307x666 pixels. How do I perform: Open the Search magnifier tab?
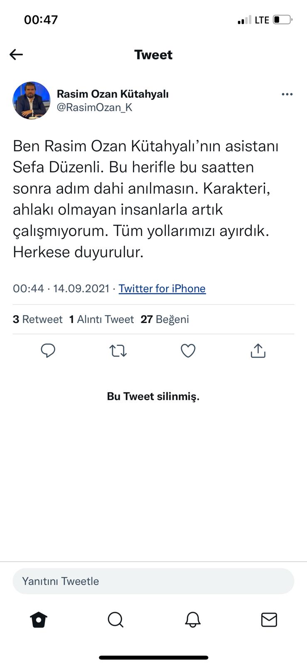pyautogui.click(x=115, y=620)
